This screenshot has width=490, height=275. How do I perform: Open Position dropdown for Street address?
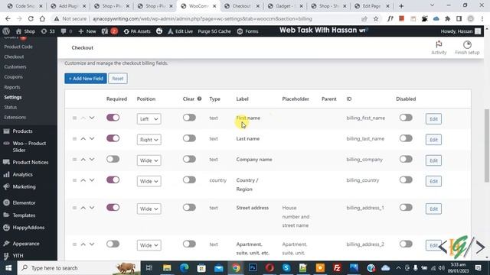[x=149, y=209]
